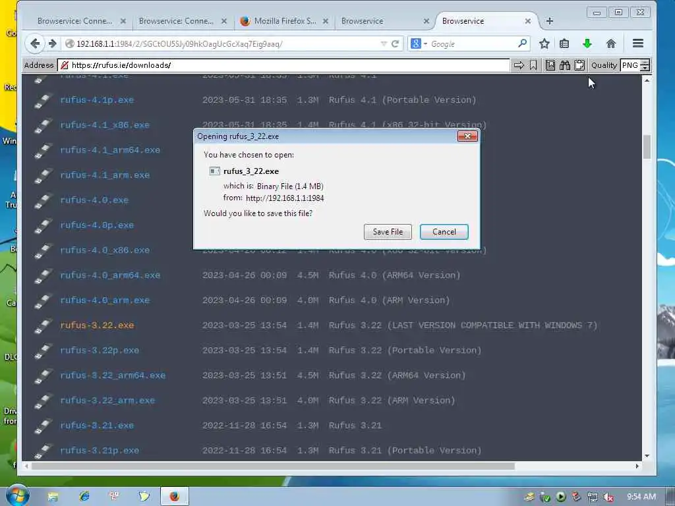Open the rufus-4.0p.exe link
Viewport: 675px width, 506px height.
pyautogui.click(x=97, y=225)
